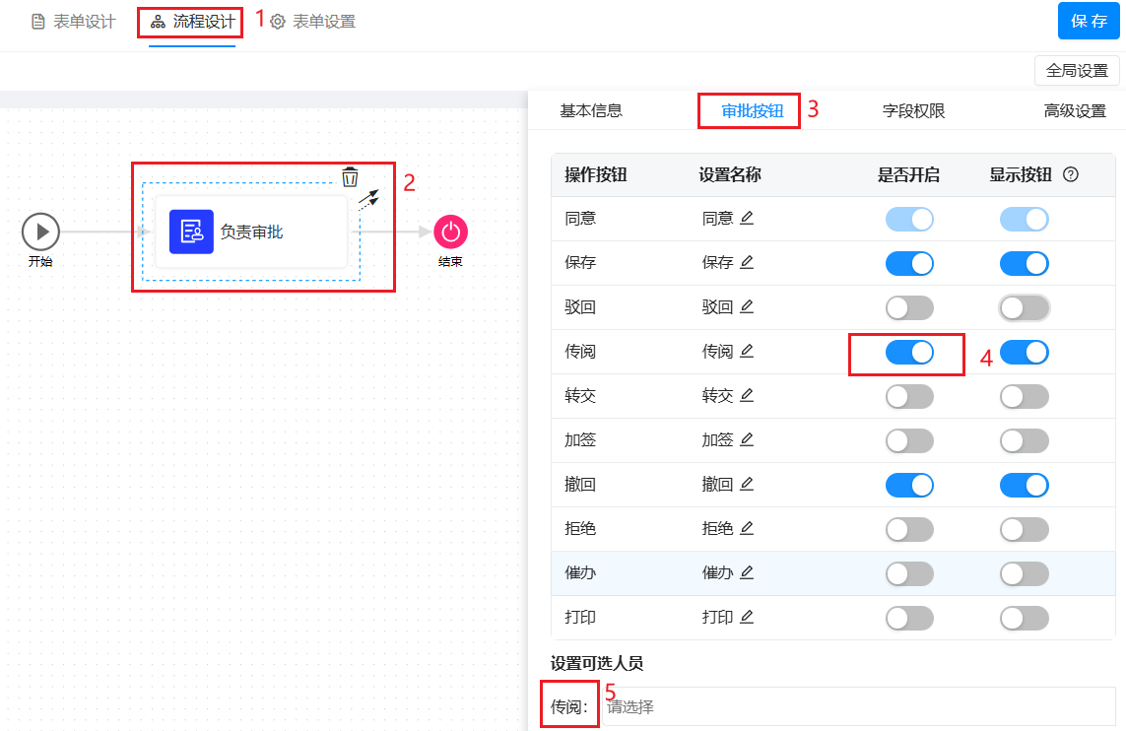1126x731 pixels.
Task: Enable the 加签 是否开启 switch
Action: 909,440
